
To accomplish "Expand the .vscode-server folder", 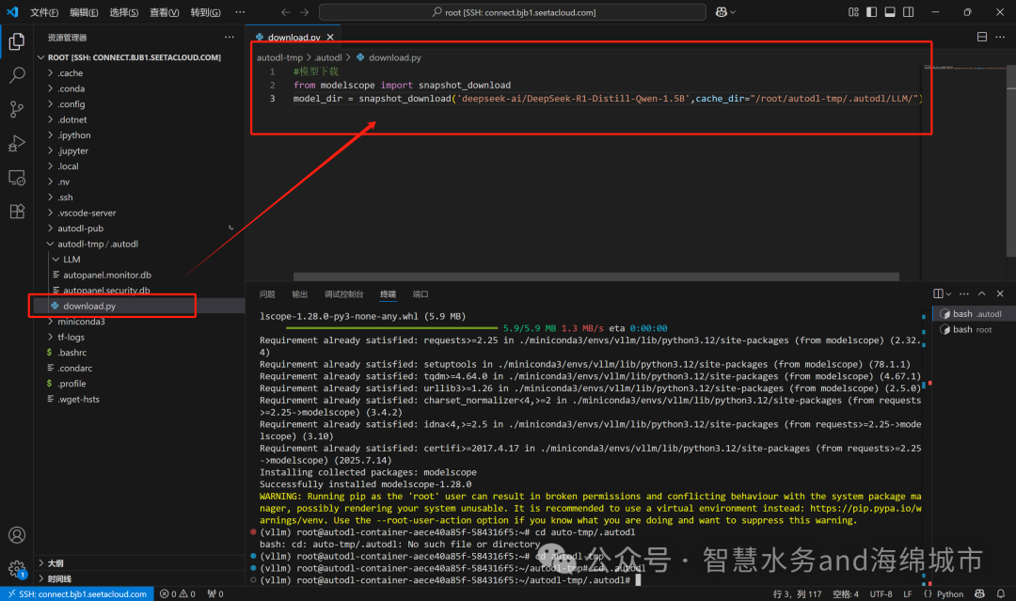I will click(139, 214).
